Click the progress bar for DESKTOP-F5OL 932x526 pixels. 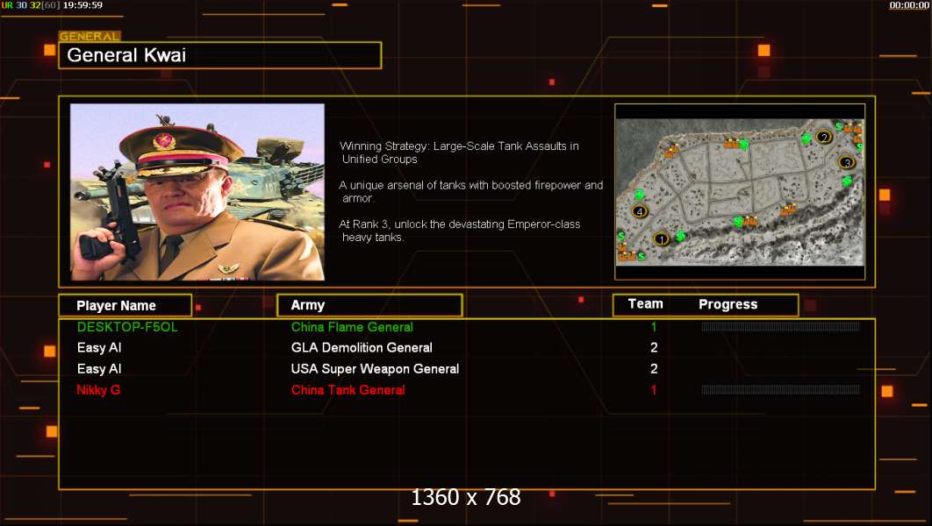(x=780, y=326)
